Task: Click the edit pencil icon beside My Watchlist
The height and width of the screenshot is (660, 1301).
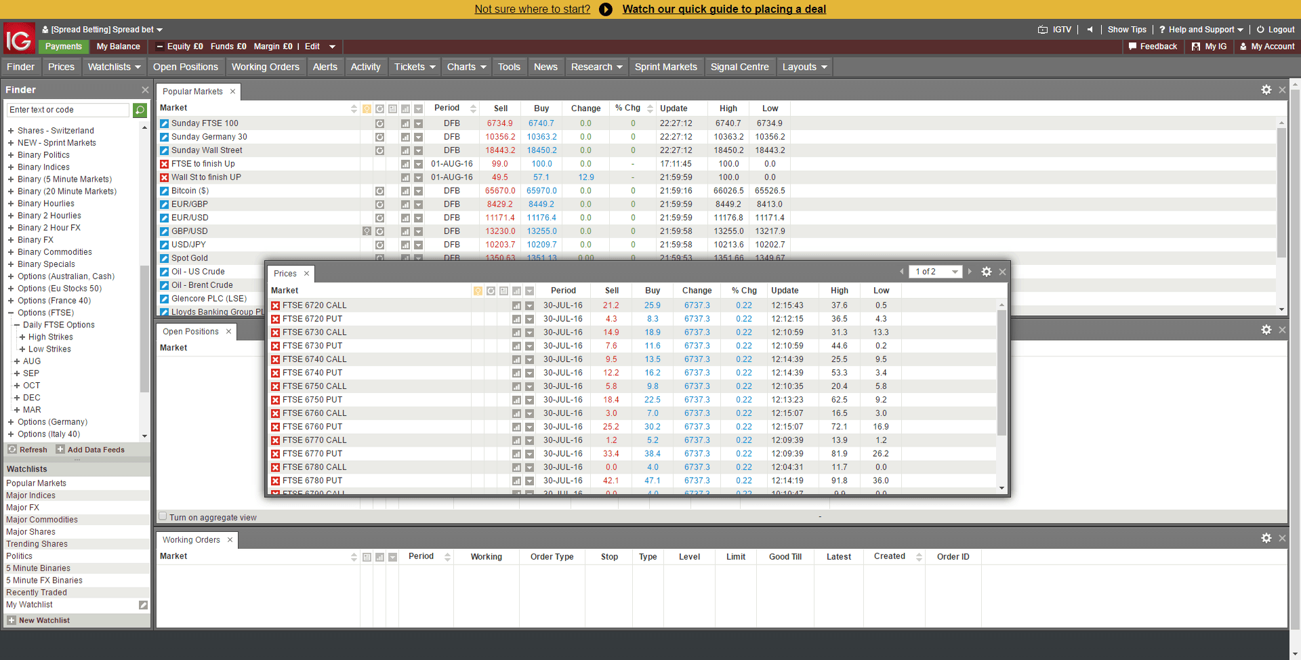Action: (143, 605)
